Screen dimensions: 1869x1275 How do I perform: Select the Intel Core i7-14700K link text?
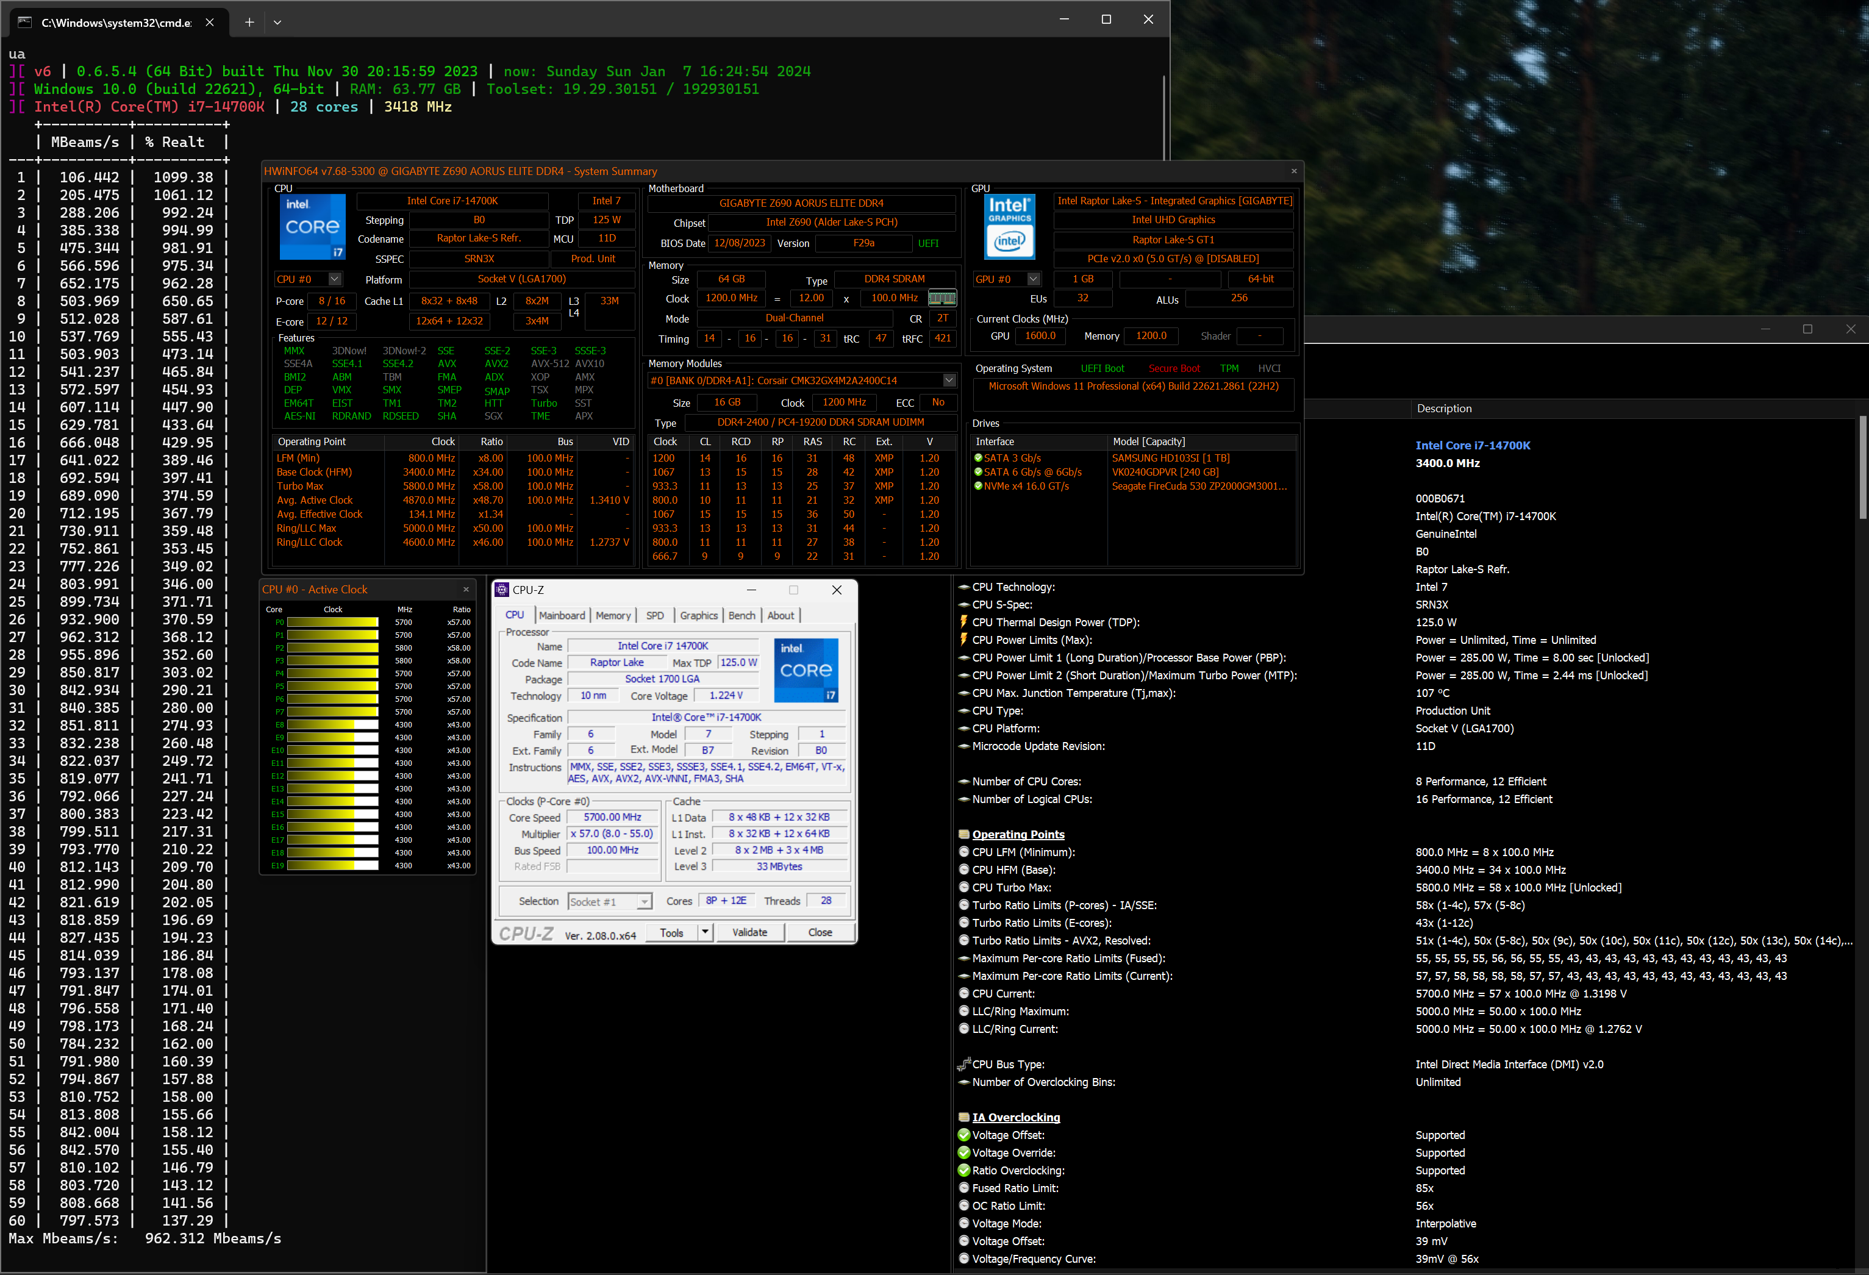point(1473,446)
